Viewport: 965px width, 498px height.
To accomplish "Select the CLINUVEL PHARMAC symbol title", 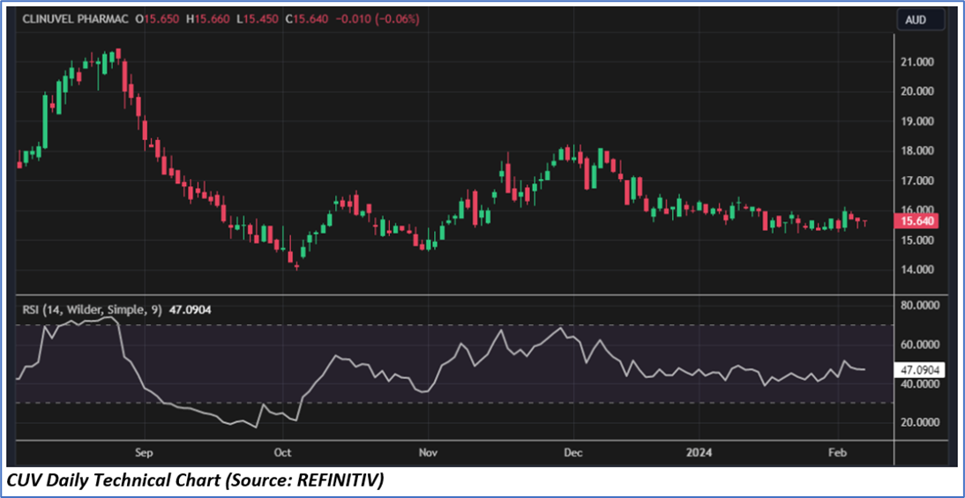I will pos(76,19).
